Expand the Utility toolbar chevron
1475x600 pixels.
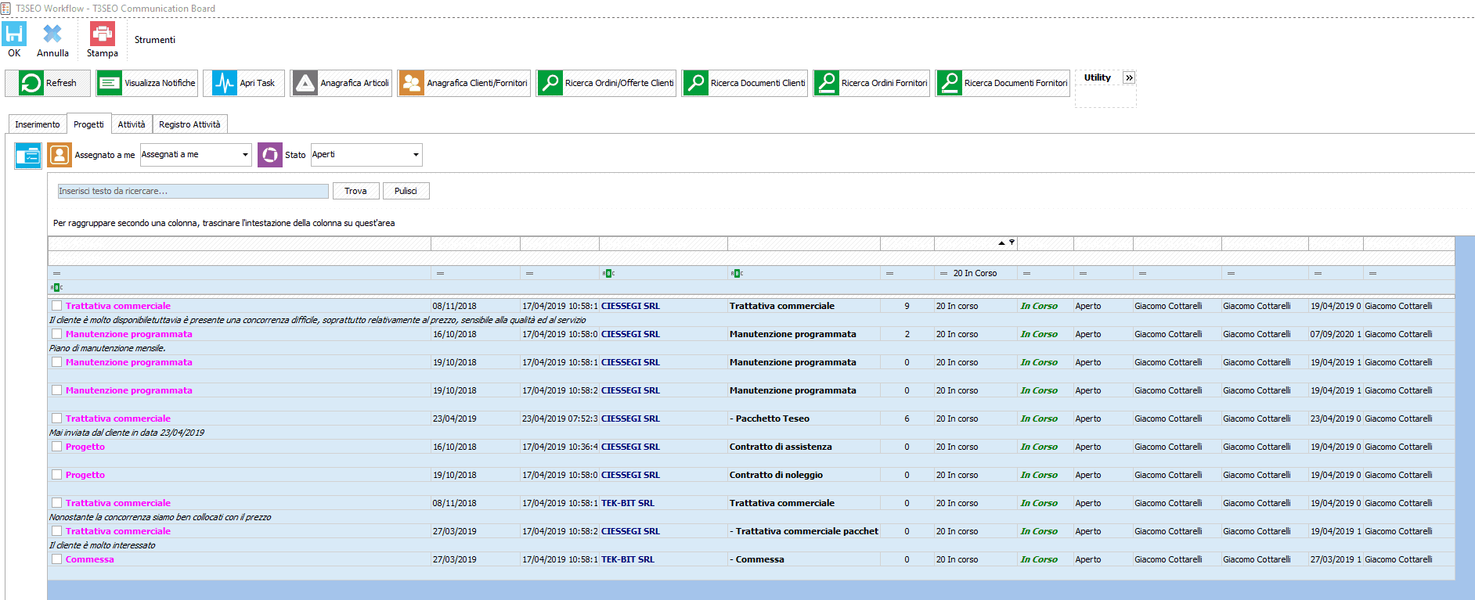(x=1129, y=77)
